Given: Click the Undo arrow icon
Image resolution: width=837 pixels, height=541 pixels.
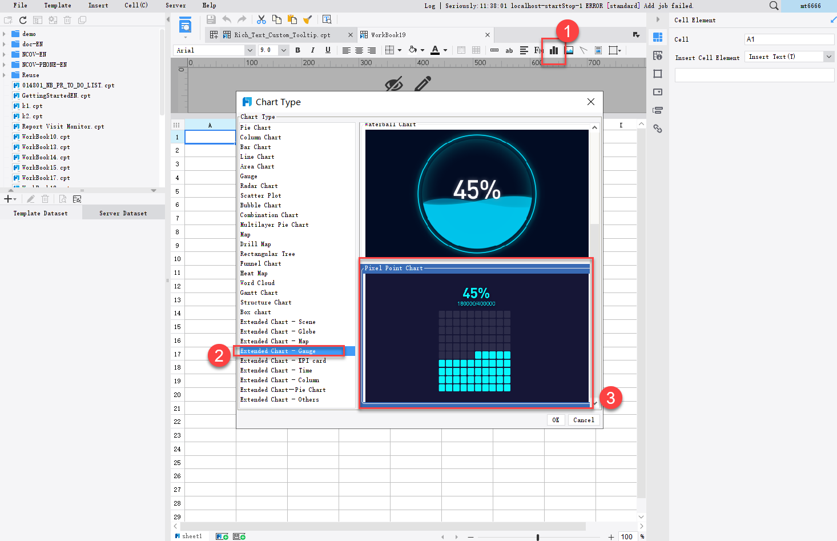Looking at the screenshot, I should [x=227, y=19].
